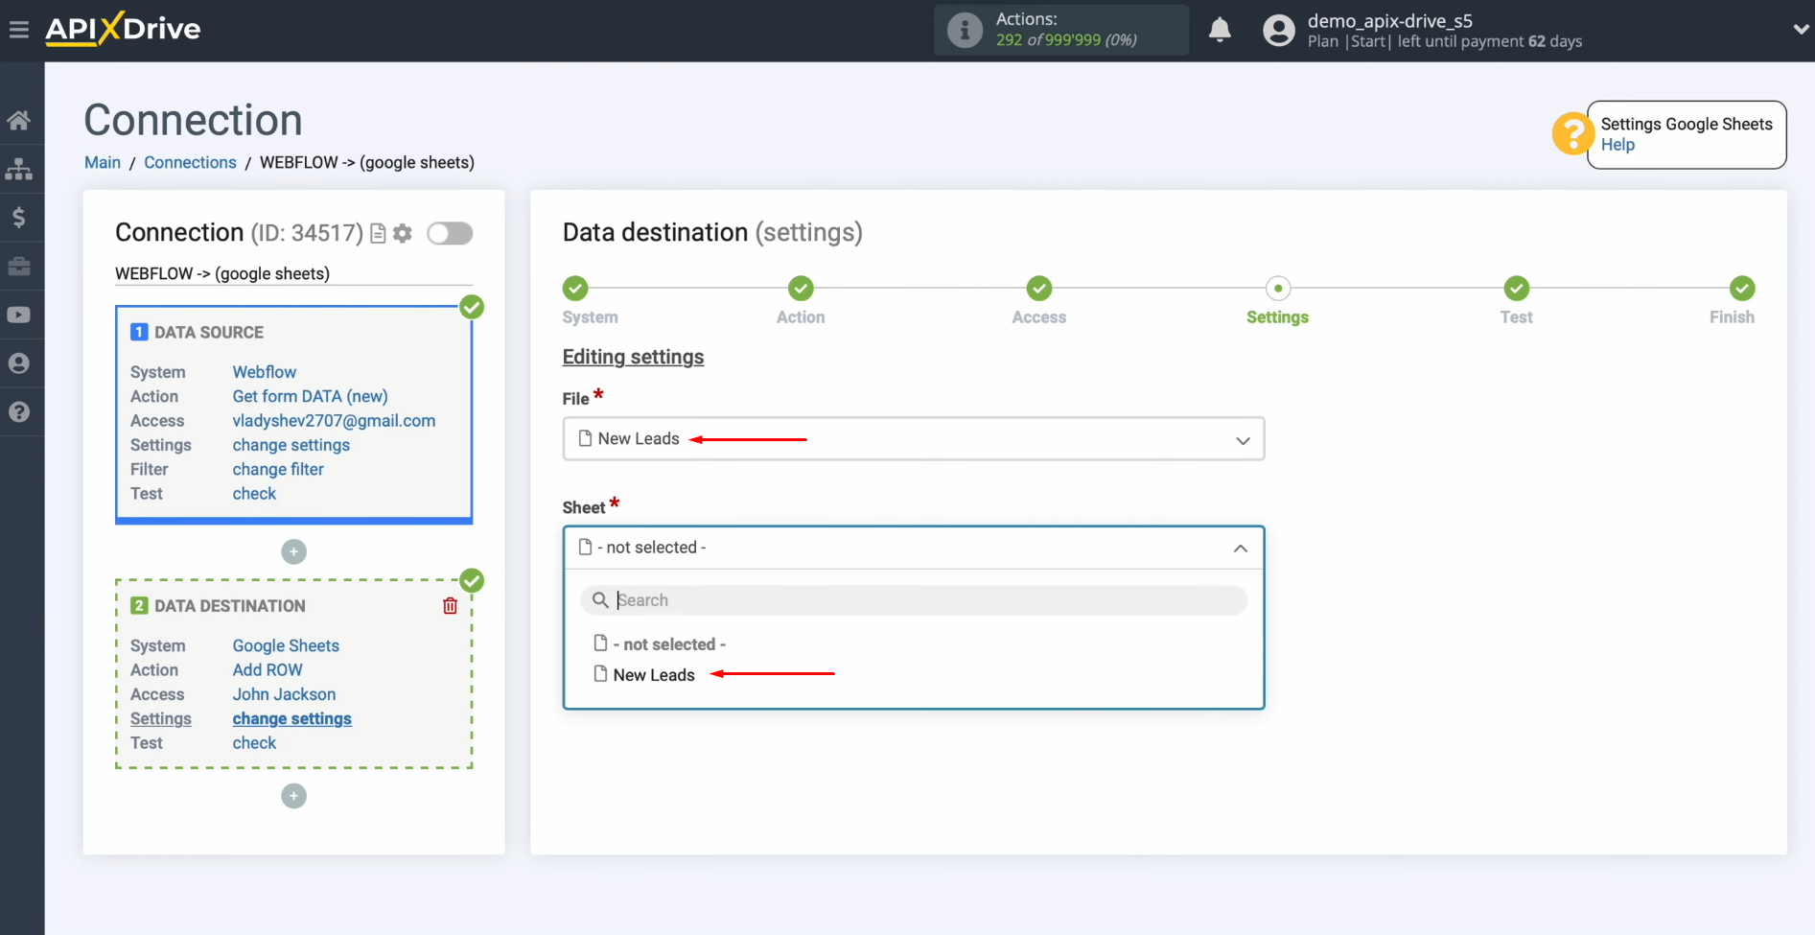Image resolution: width=1815 pixels, height=935 pixels.
Task: Click change settings under Data Destination
Action: pyautogui.click(x=291, y=718)
